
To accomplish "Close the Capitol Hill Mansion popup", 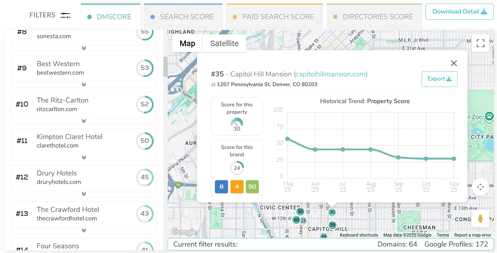I will [454, 63].
